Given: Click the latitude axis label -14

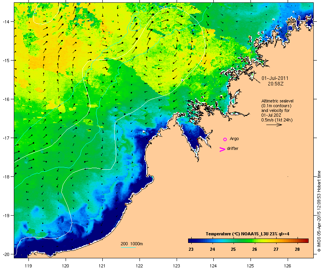Looking at the screenshot, I should pos(6,21).
